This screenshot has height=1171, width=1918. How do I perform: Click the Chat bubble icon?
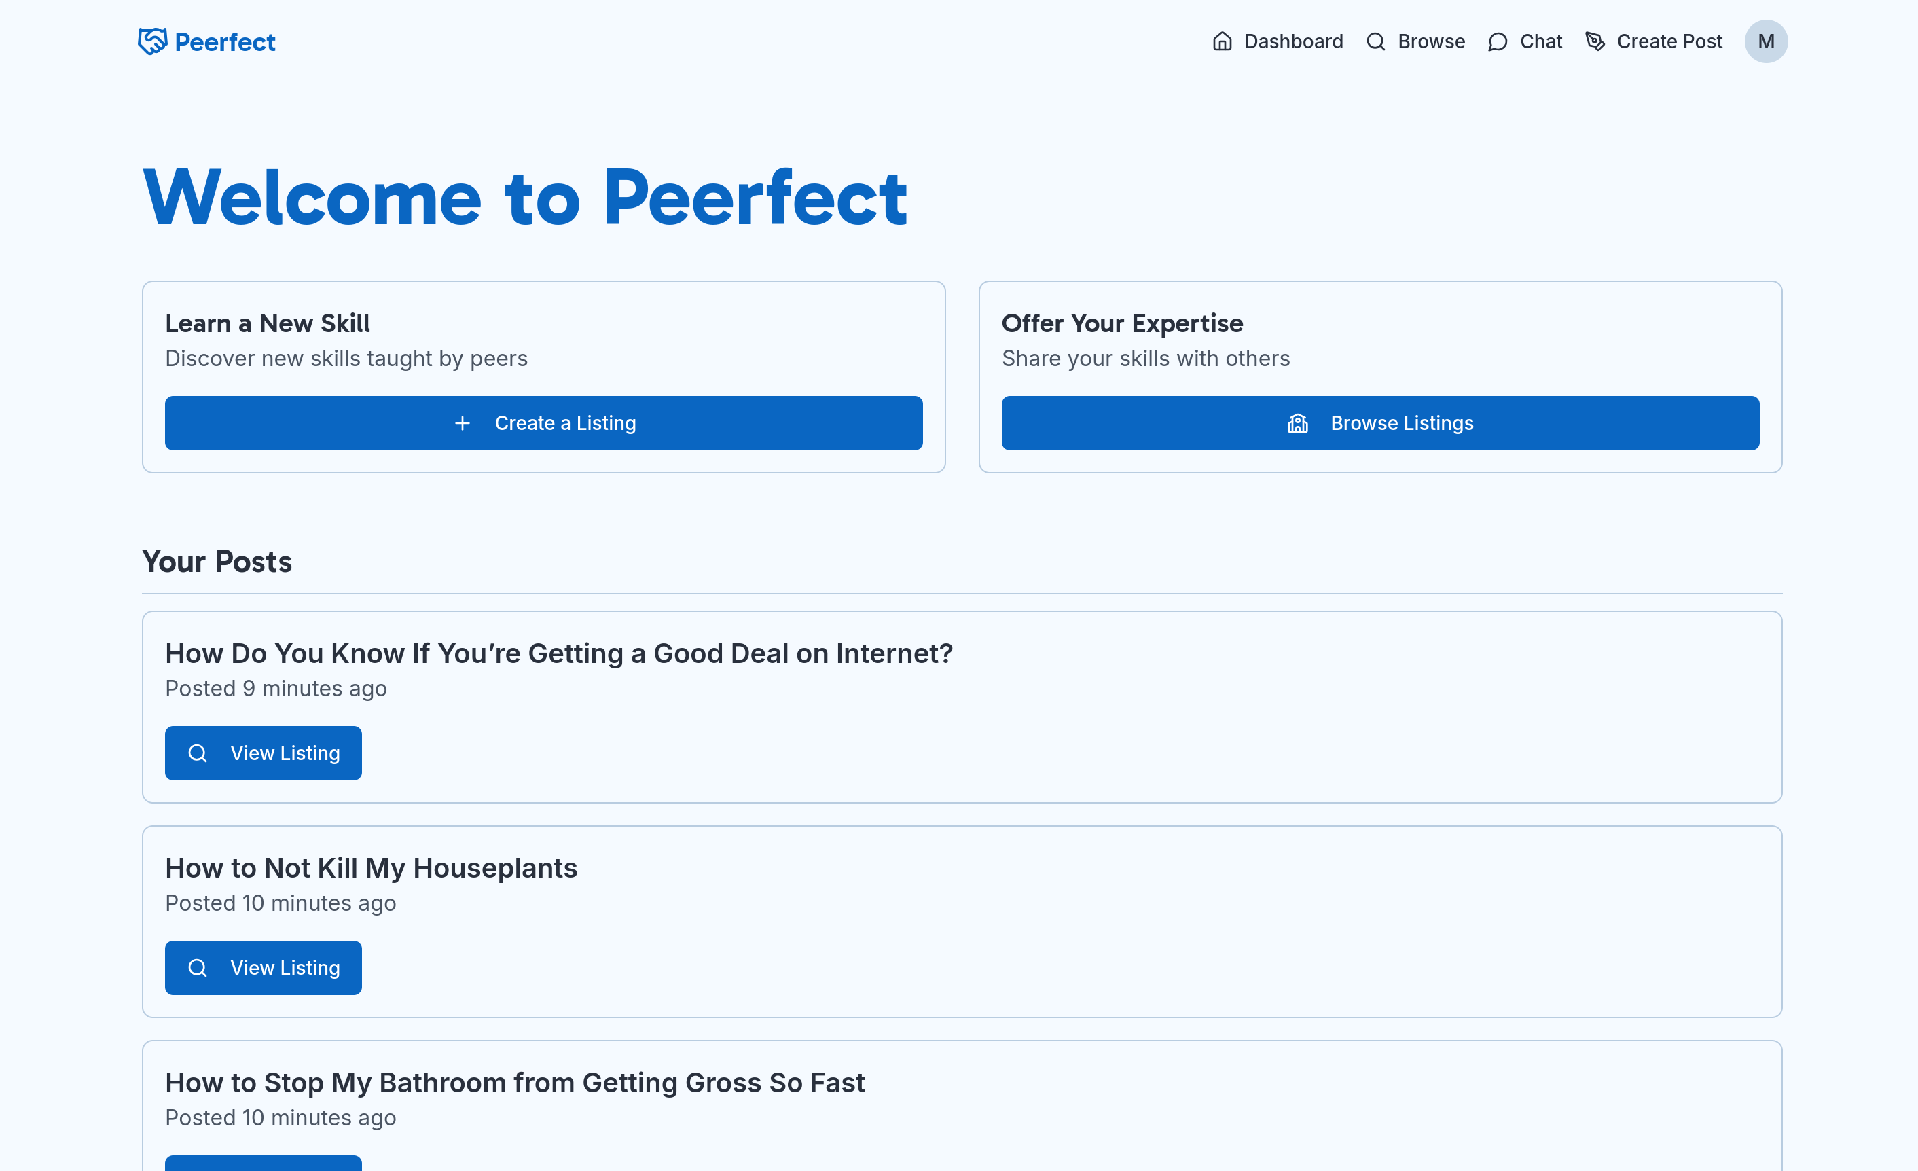[x=1497, y=41]
